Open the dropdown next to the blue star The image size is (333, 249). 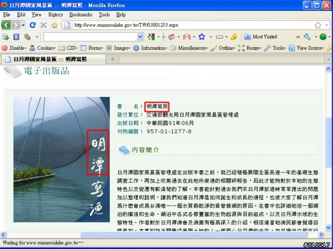click(x=211, y=37)
